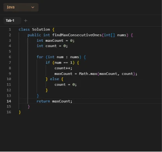This screenshot has width=162, height=152.
Task: Click 'count = 0;' on line 11
Action: tap(66, 85)
